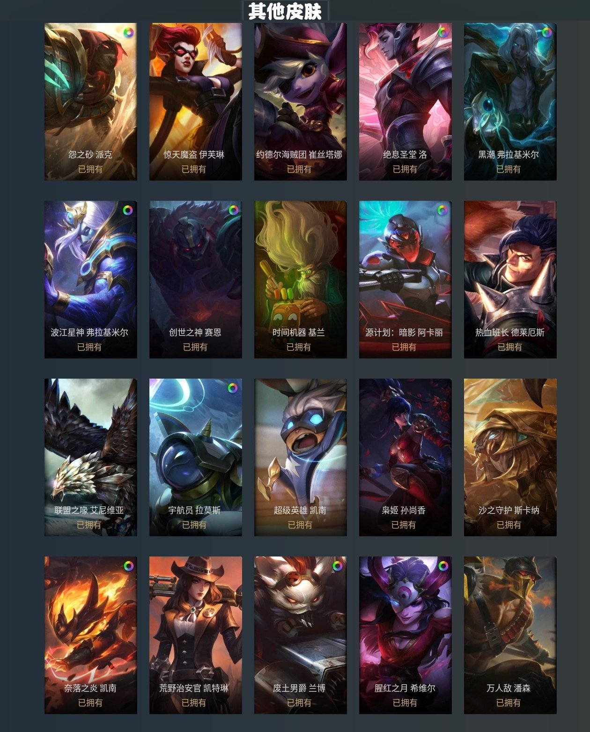Open chroma icon on 波江星神 弗拉基米尔
The image size is (590, 732).
[128, 210]
